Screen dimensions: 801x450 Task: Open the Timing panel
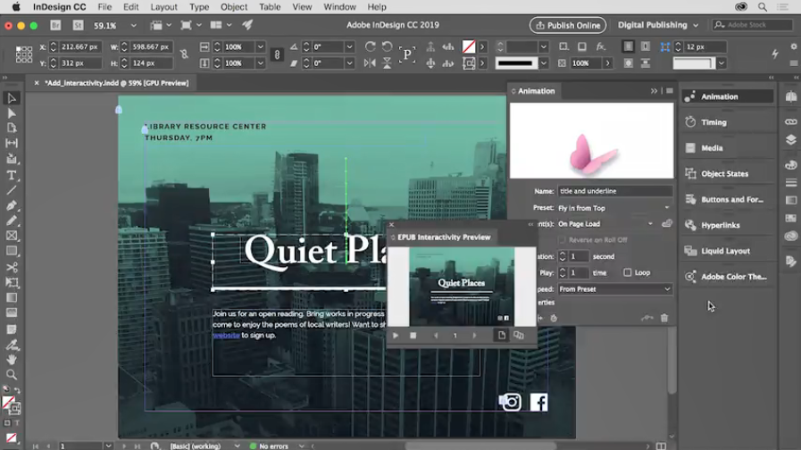713,122
